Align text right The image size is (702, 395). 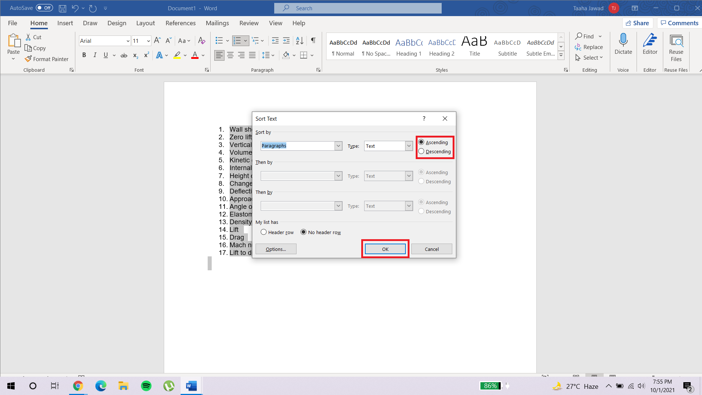click(241, 55)
